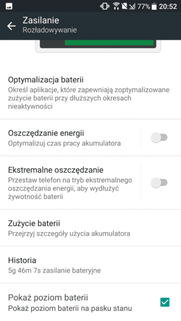This screenshot has height=321, width=181.
Task: Open Historia battery usage entry
Action: pos(90,265)
